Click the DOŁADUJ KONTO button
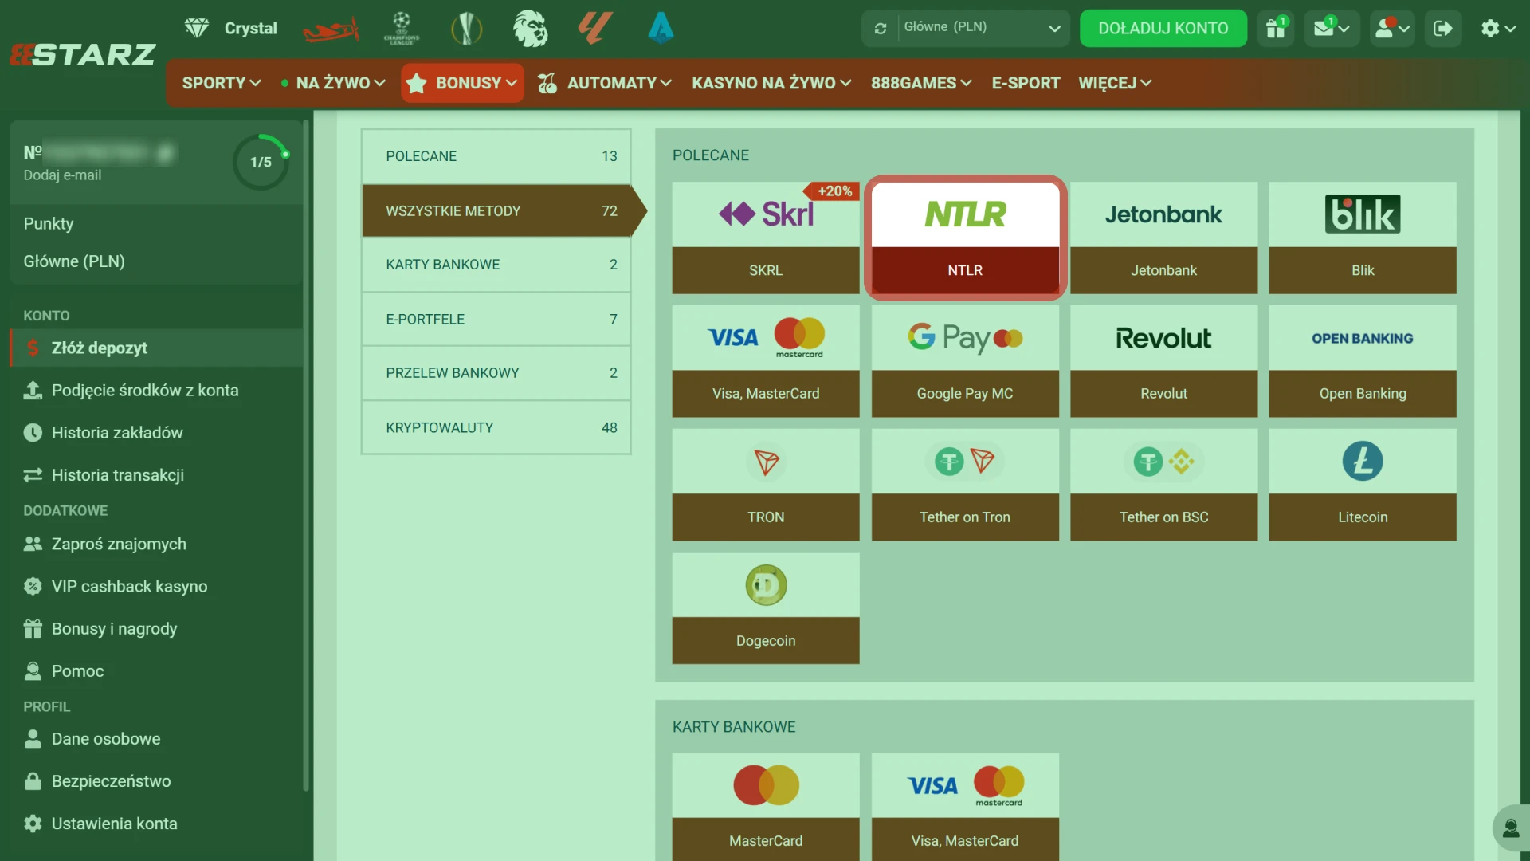Viewport: 1530px width, 861px height. click(1163, 28)
